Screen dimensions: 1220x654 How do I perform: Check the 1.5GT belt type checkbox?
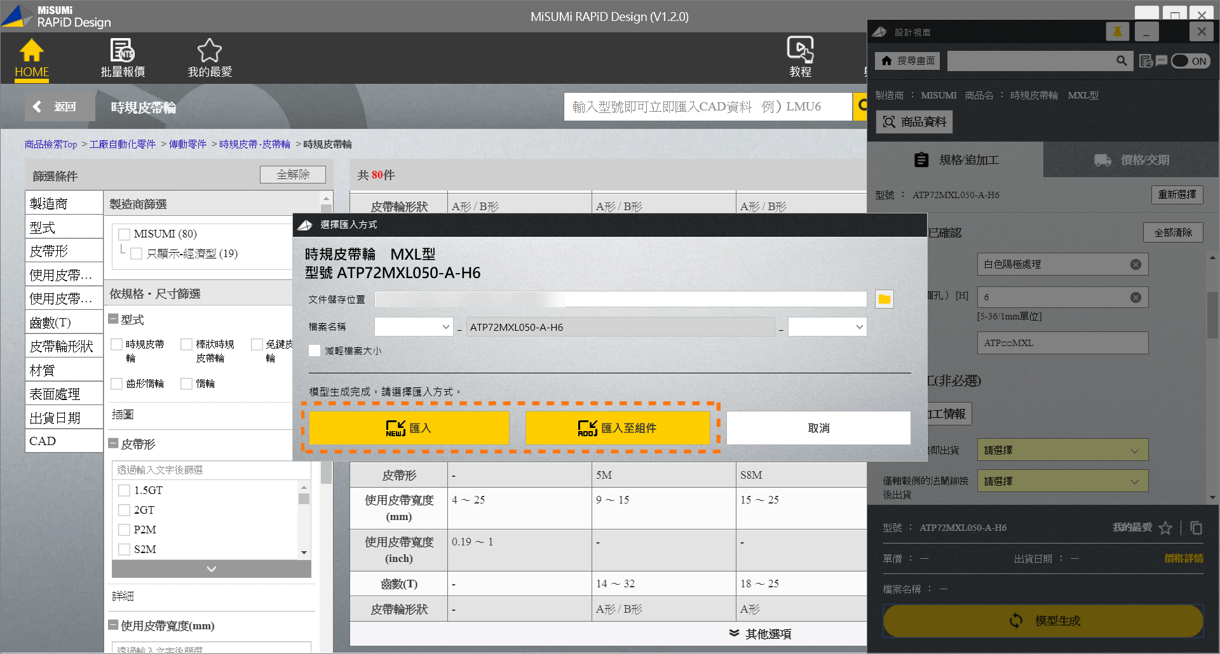coord(125,490)
